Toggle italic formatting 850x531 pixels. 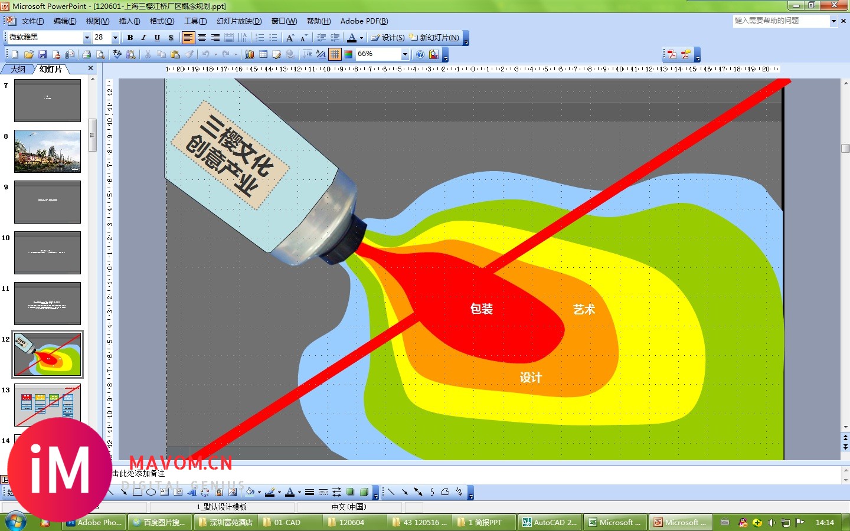[143, 38]
